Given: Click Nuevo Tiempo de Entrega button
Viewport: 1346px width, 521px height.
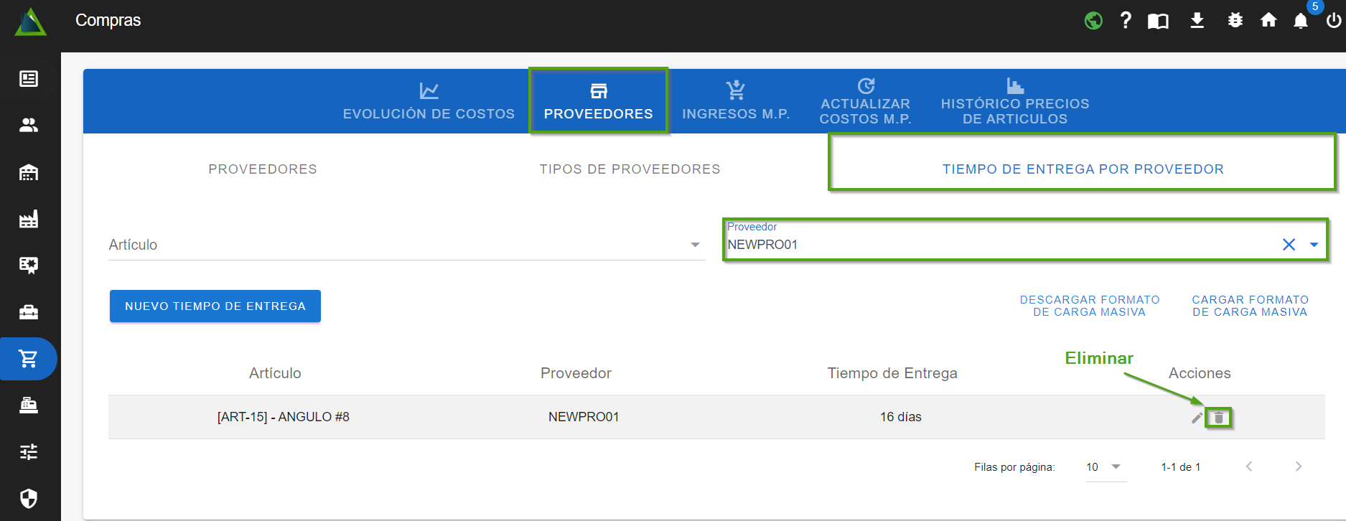Looking at the screenshot, I should pos(215,306).
